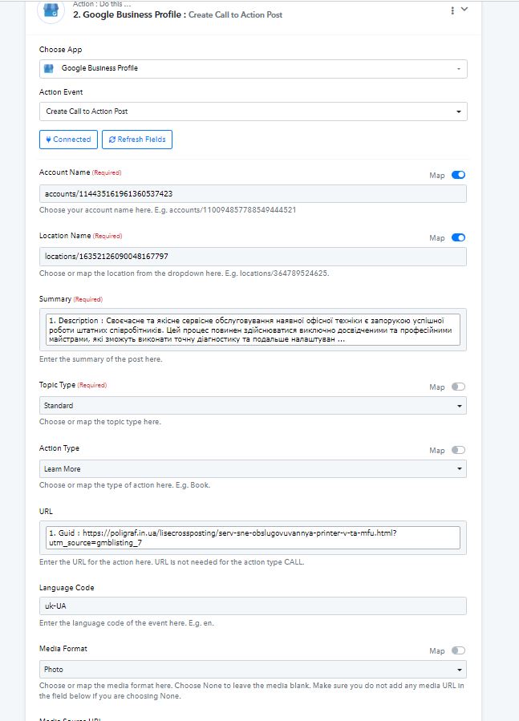This screenshot has height=721, width=519.
Task: Click the Refresh Fields button
Action: pyautogui.click(x=137, y=140)
